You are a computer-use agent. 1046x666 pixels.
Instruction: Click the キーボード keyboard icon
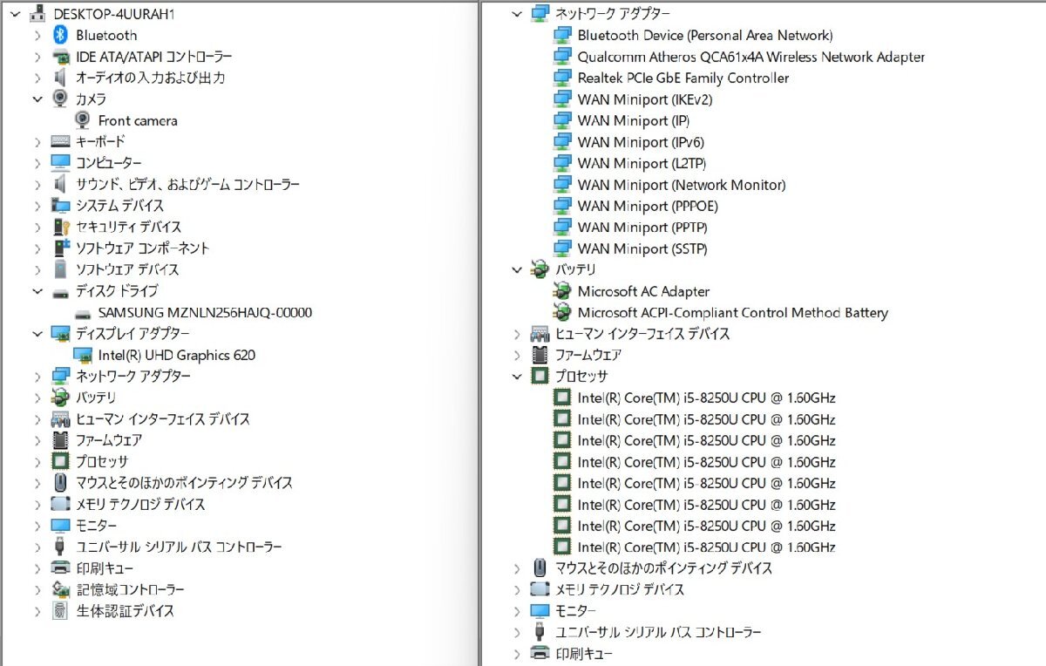pos(60,141)
